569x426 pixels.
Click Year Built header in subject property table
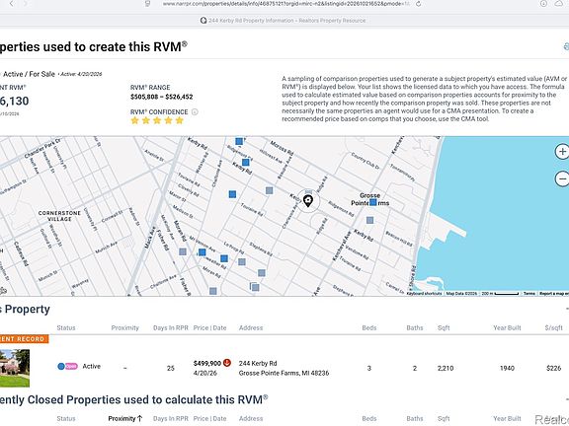pyautogui.click(x=507, y=327)
